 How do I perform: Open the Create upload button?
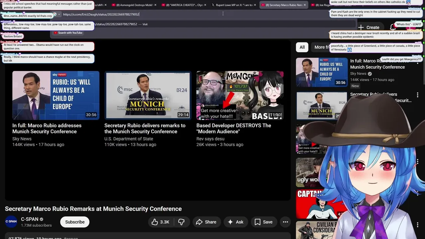click(369, 28)
